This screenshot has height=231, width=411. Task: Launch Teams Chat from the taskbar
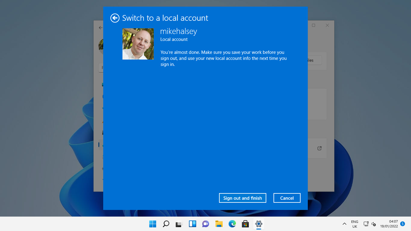click(206, 224)
